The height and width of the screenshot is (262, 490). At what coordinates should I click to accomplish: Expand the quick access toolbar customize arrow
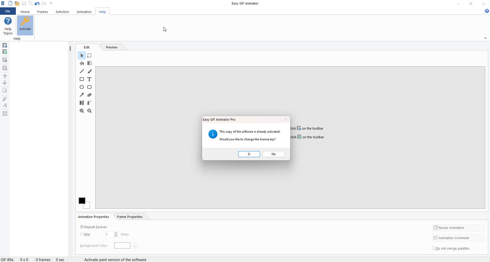[x=51, y=3]
